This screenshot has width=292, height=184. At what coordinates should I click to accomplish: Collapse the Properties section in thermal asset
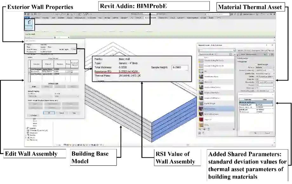coord(238,62)
